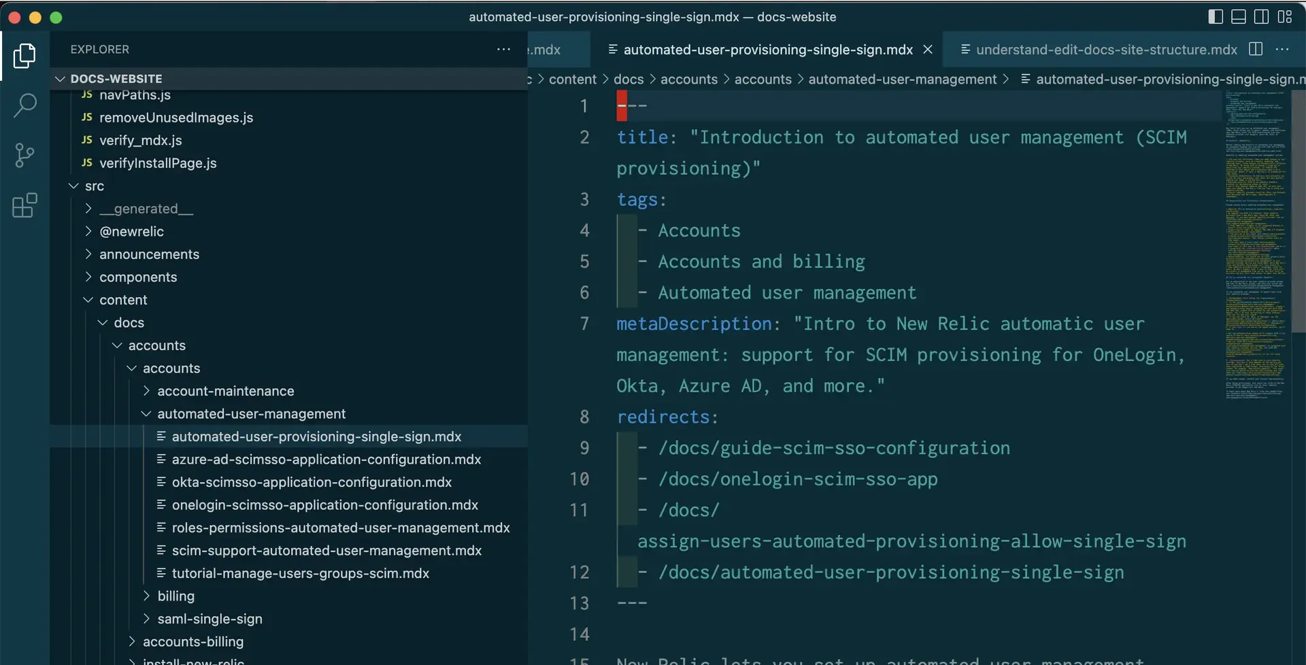Click '/docs/onelogin-scim-sso-app' redirect text
Screen dimensions: 1306x665
[798, 479]
